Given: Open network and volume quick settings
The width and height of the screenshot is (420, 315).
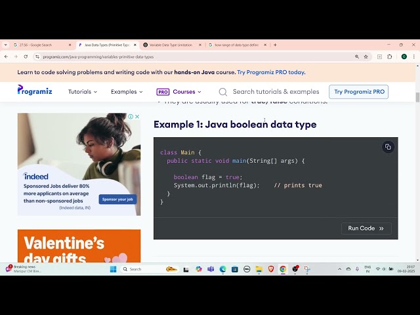Looking at the screenshot, I should point(384,269).
